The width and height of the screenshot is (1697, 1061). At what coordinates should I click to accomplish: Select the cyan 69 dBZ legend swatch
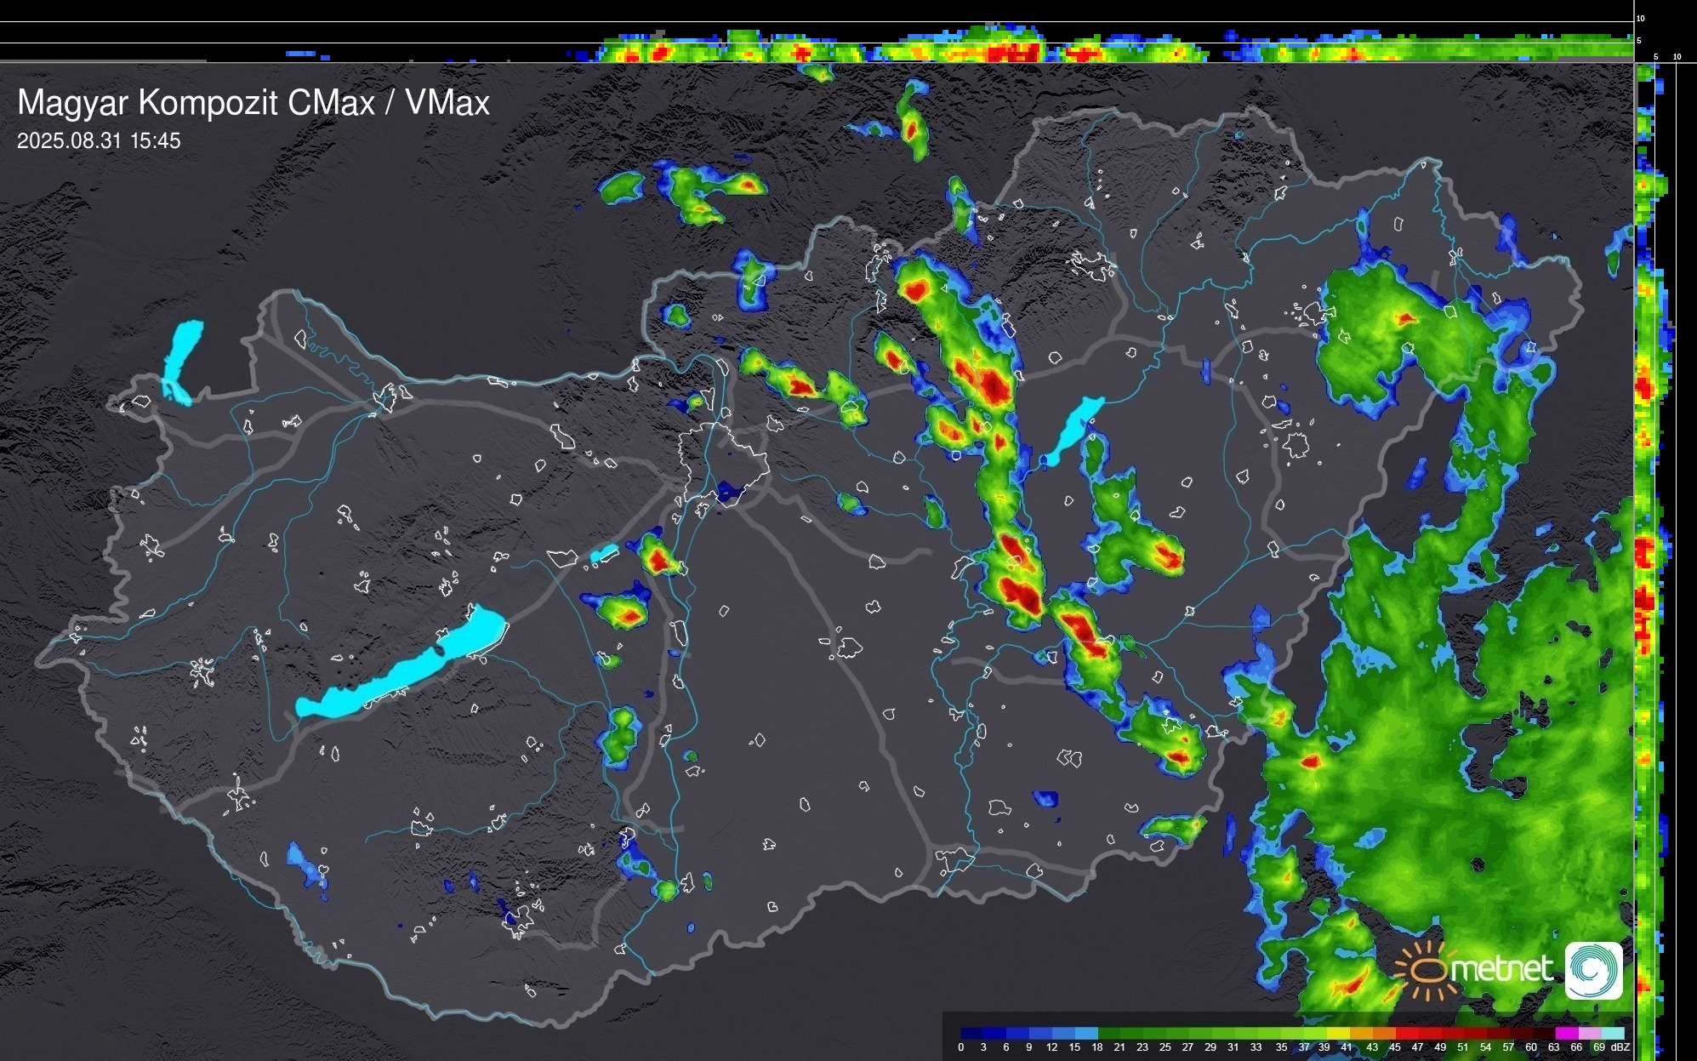(1612, 1033)
